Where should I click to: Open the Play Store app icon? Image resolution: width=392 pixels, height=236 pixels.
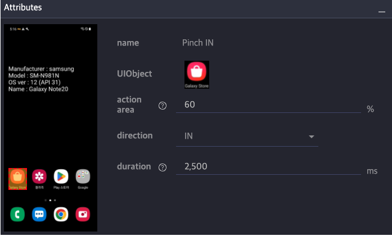coord(61,178)
